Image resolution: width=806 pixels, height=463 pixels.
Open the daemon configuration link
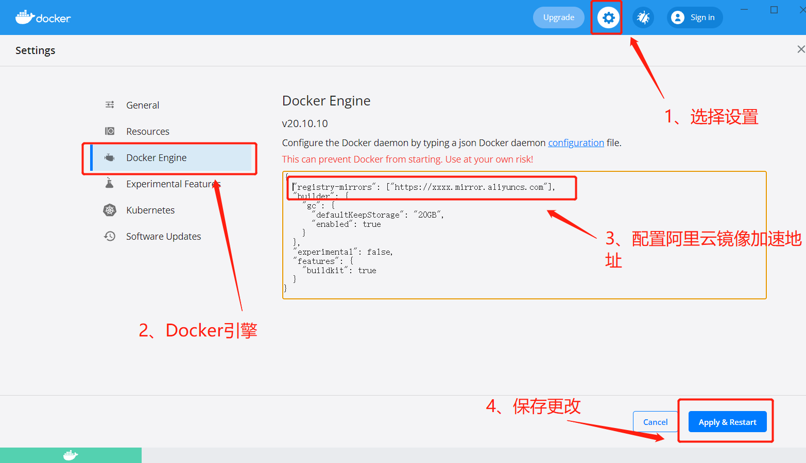[576, 143]
